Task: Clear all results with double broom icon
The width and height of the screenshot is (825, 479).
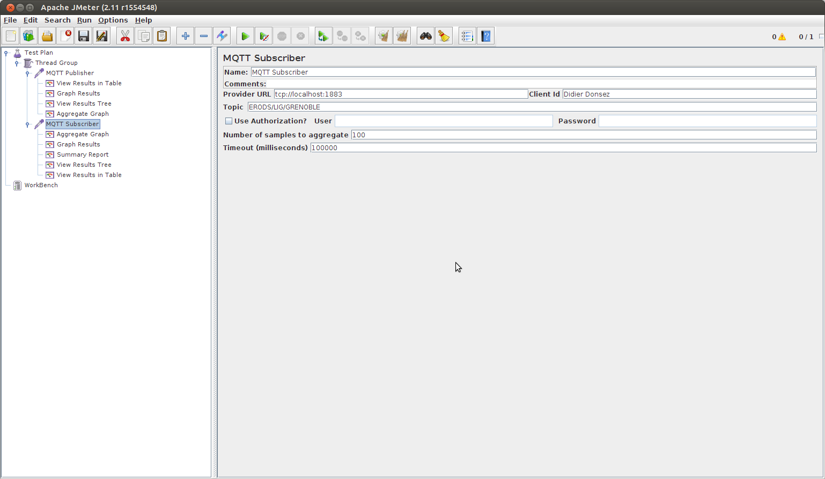Action: click(402, 36)
